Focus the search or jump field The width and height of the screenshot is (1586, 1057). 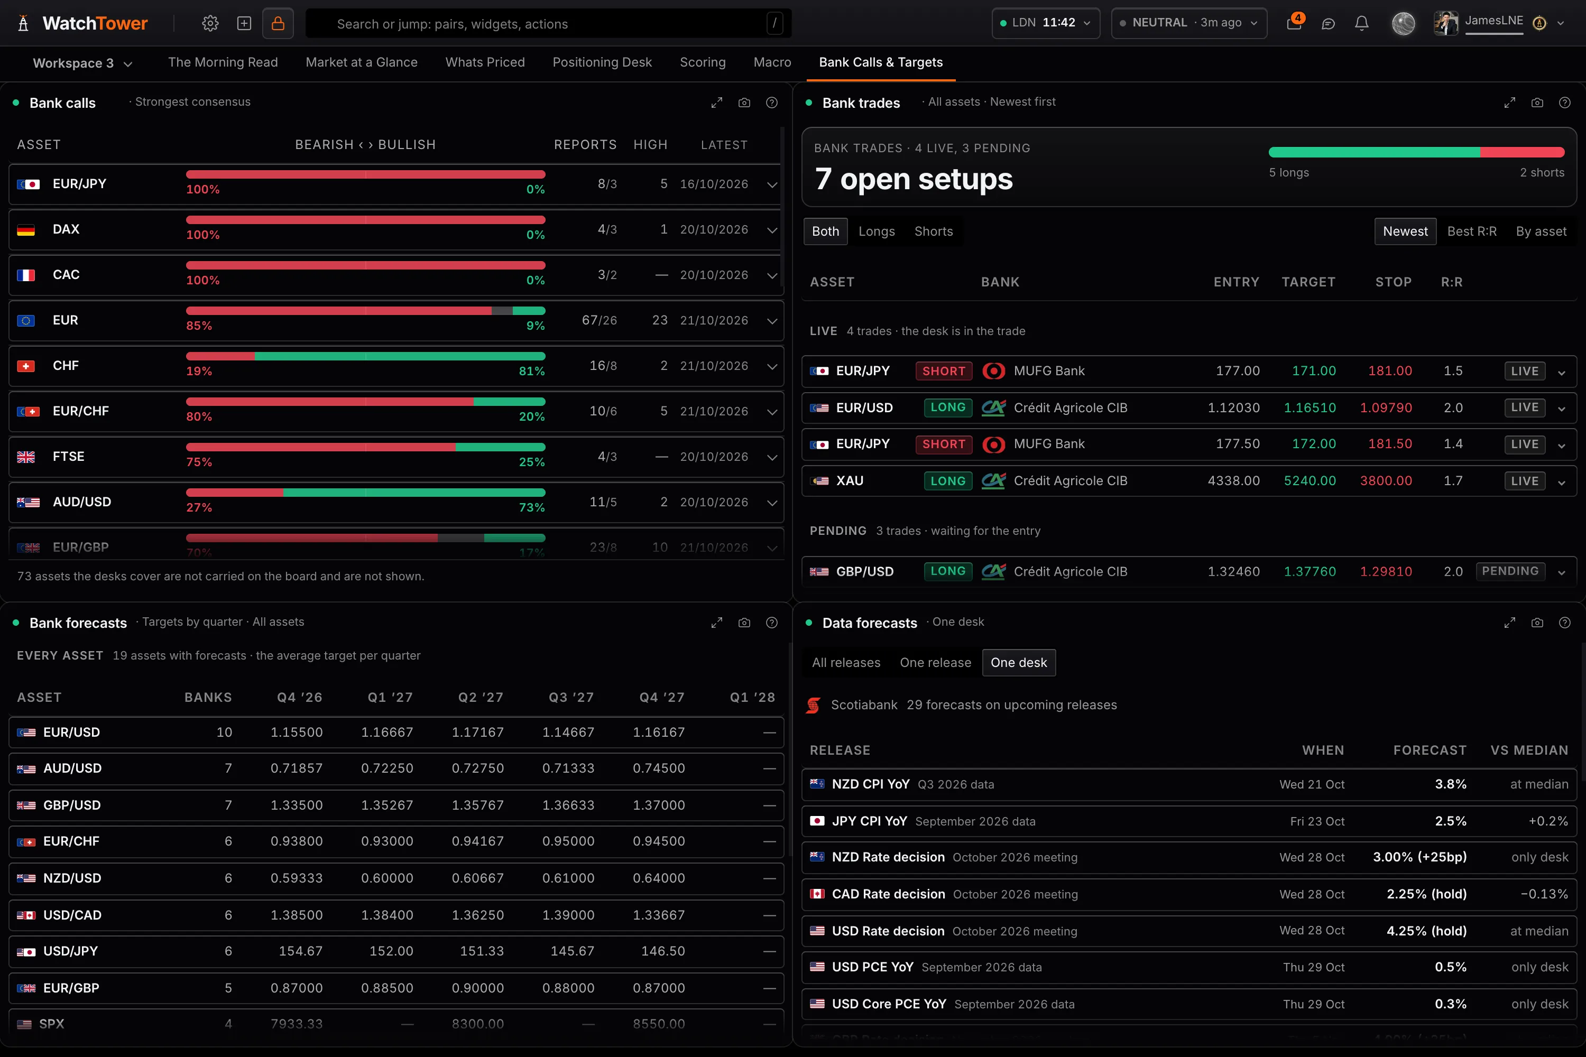click(x=548, y=24)
